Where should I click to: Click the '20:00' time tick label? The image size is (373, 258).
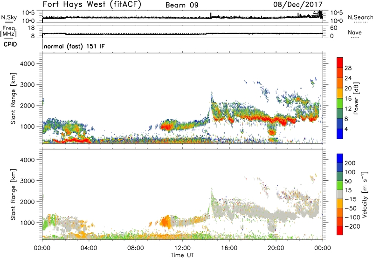276,248
